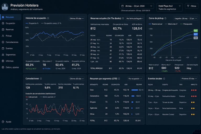Toggle the Ocupación % legend series
The height and width of the screenshot is (134, 201).
click(x=32, y=23)
